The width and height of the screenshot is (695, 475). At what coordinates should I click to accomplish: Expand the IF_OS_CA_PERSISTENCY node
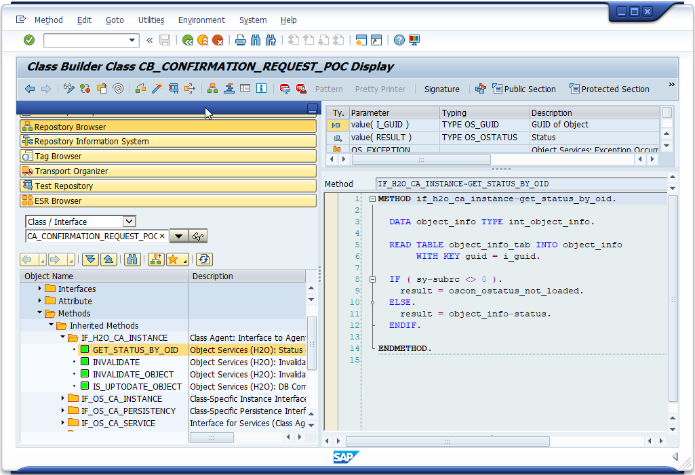(x=63, y=411)
